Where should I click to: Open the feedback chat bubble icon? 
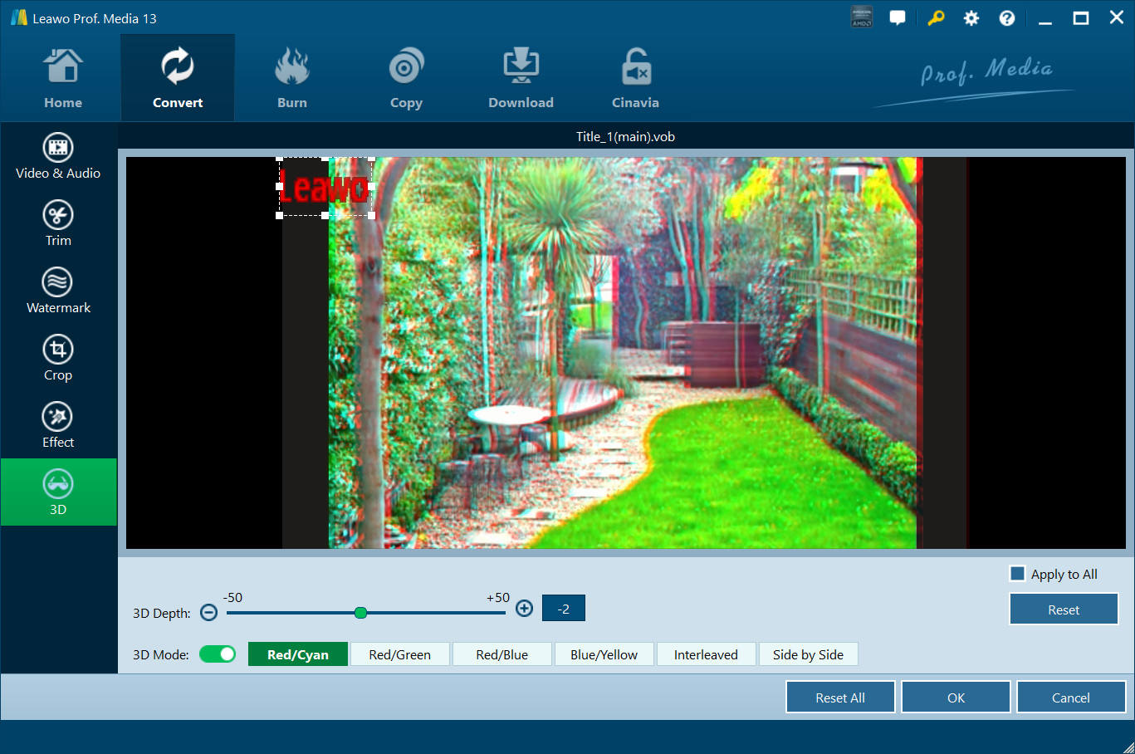[x=898, y=17]
